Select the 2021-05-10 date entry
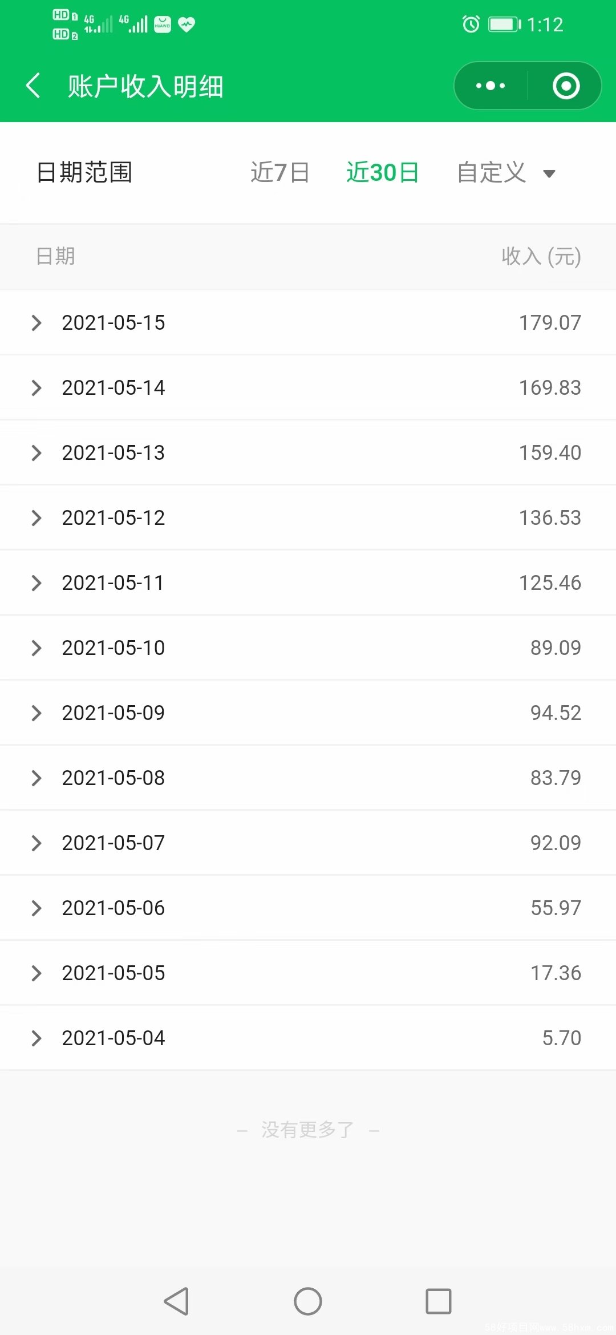 click(x=114, y=648)
